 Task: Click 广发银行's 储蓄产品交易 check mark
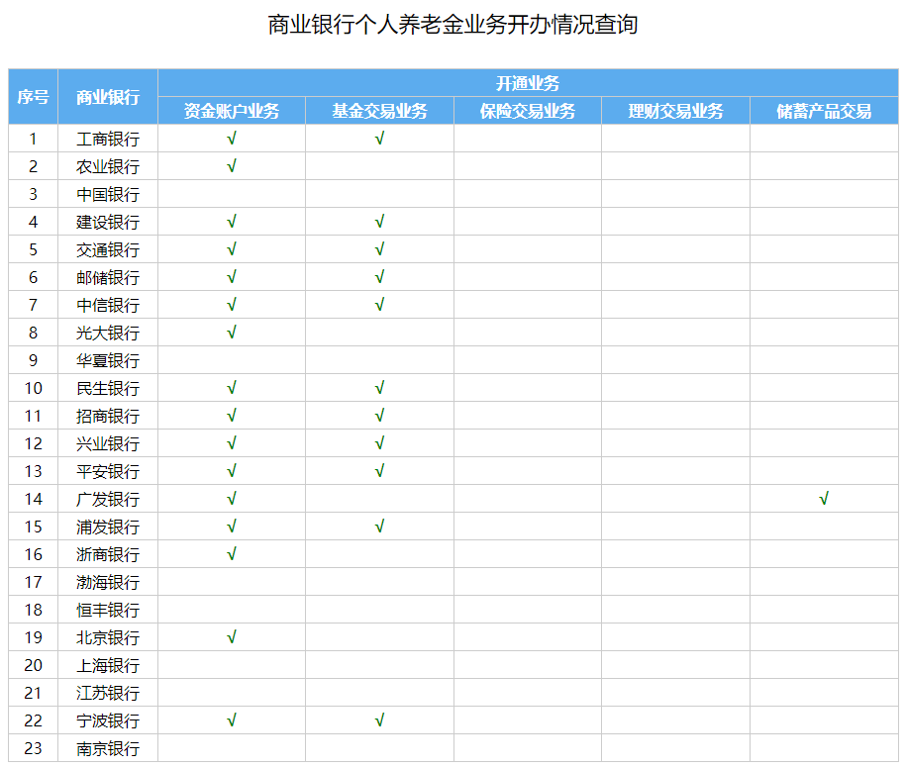[x=824, y=498]
